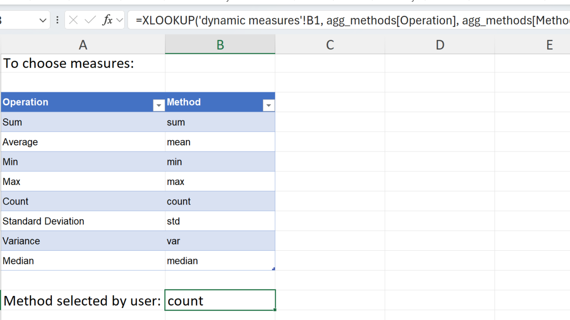570x320 pixels.
Task: Expand the Name Box dropdown arrow
Action: [43, 20]
